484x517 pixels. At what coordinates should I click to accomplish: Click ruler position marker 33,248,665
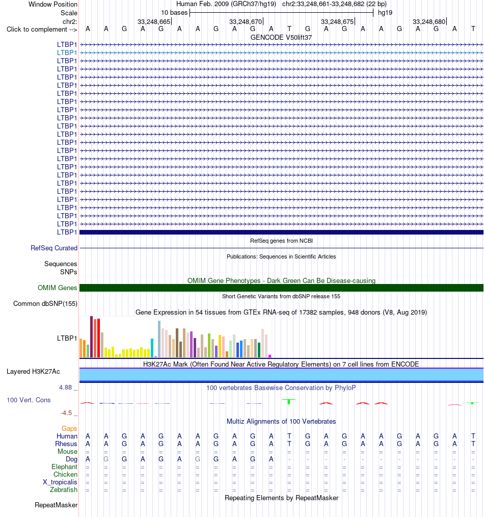tap(154, 21)
